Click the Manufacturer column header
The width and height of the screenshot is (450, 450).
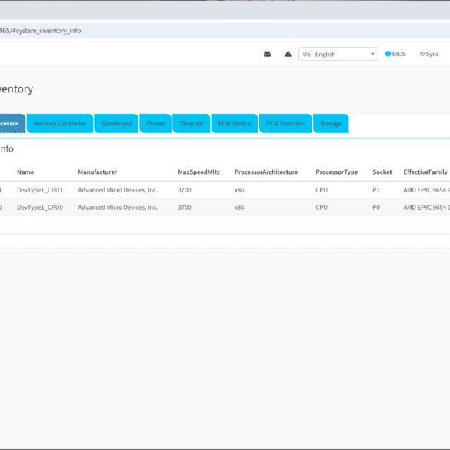pos(97,172)
